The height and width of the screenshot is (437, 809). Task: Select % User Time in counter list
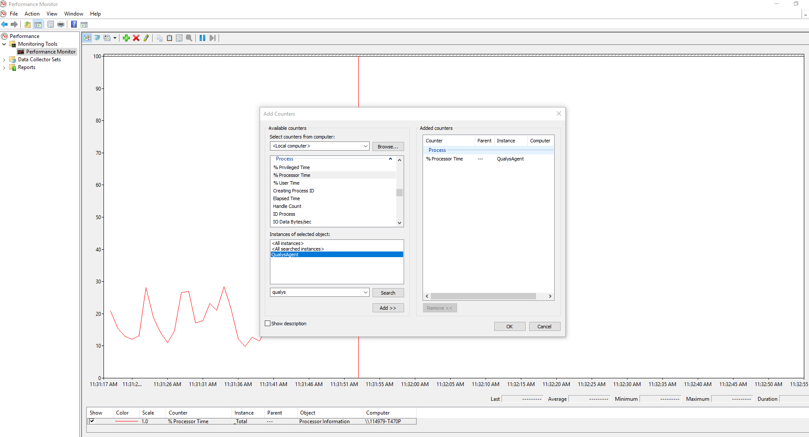(286, 183)
